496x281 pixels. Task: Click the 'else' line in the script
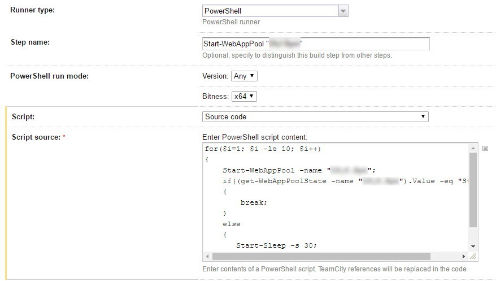[x=232, y=224]
